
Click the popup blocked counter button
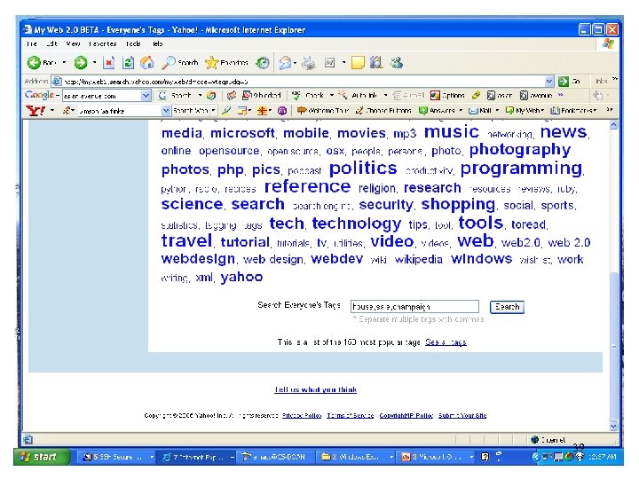point(262,95)
